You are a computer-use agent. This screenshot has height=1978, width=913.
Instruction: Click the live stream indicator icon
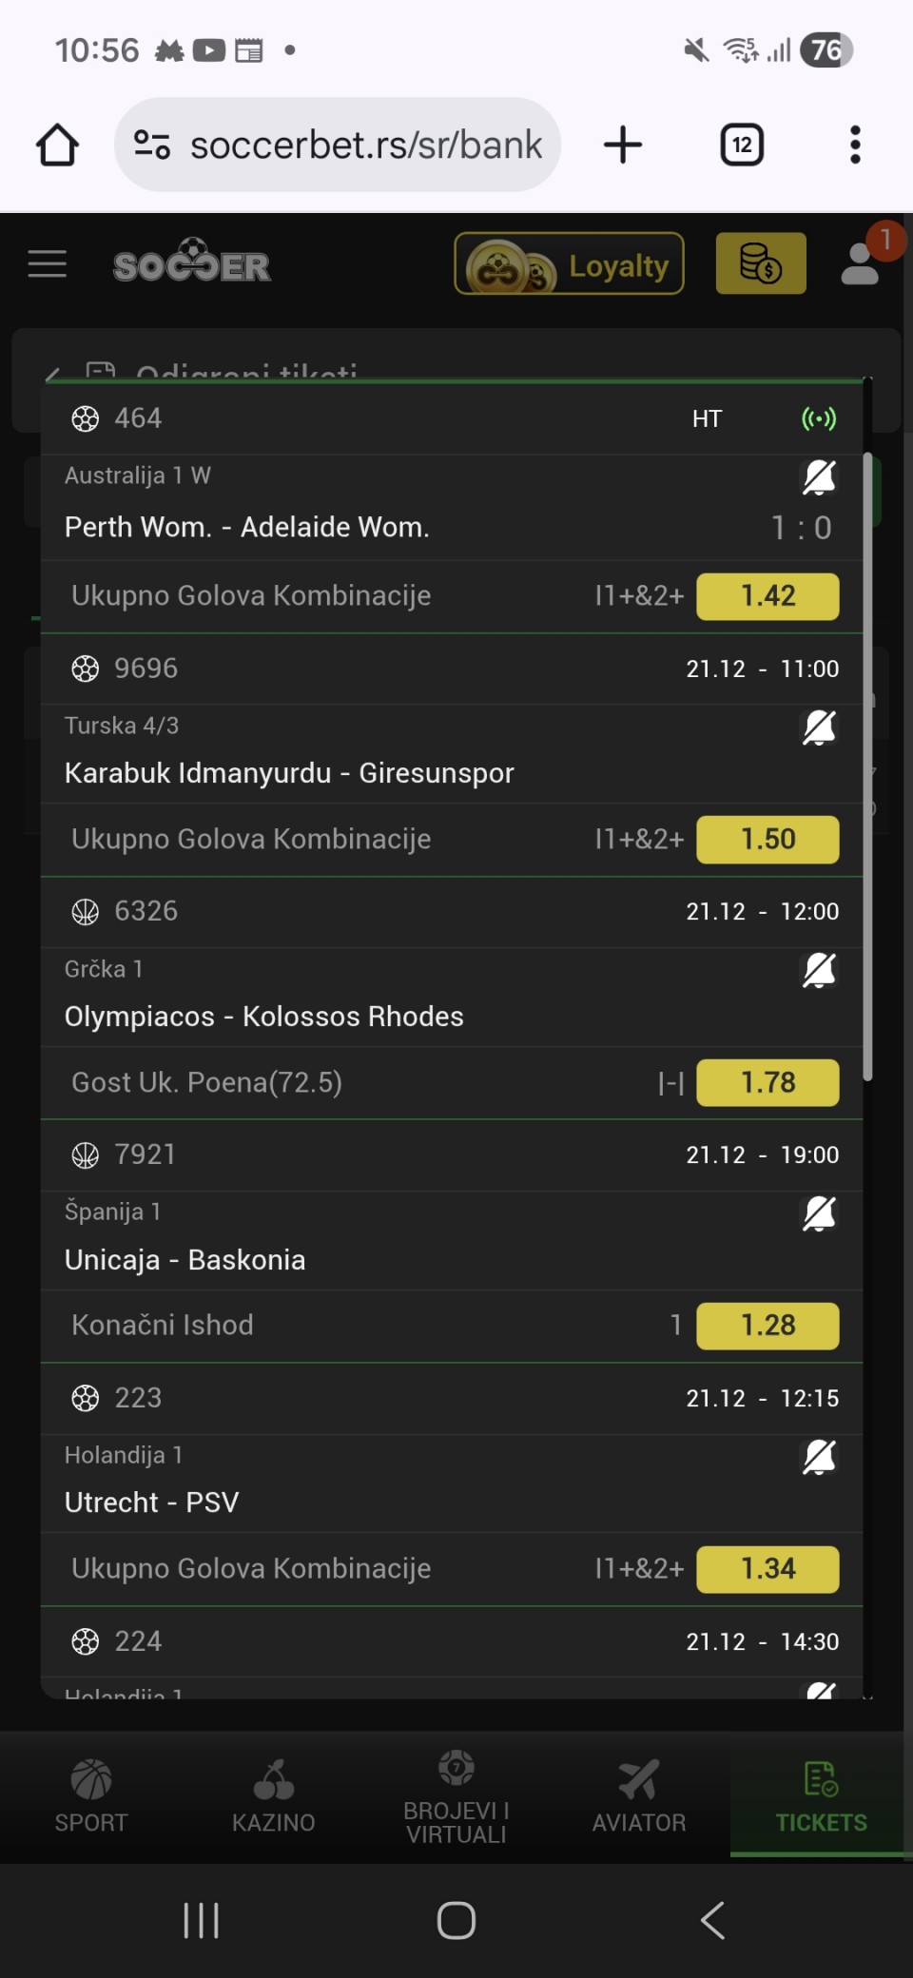[819, 418]
